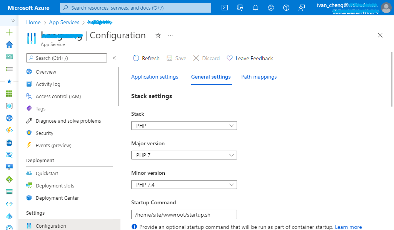Open the Stack dropdown

pyautogui.click(x=184, y=125)
